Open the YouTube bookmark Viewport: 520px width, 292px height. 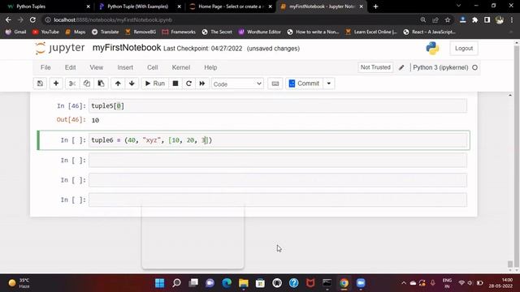(x=45, y=32)
